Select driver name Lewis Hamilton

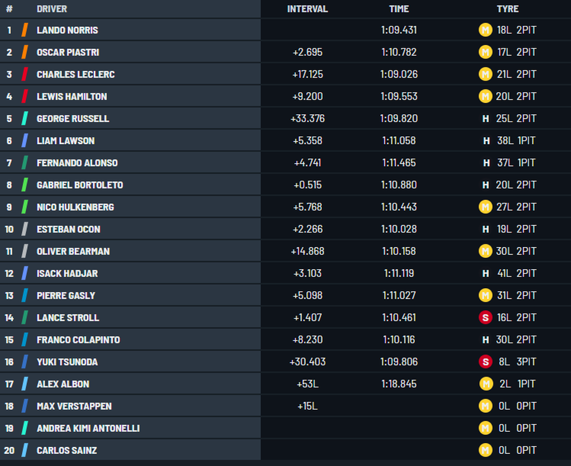pyautogui.click(x=72, y=97)
